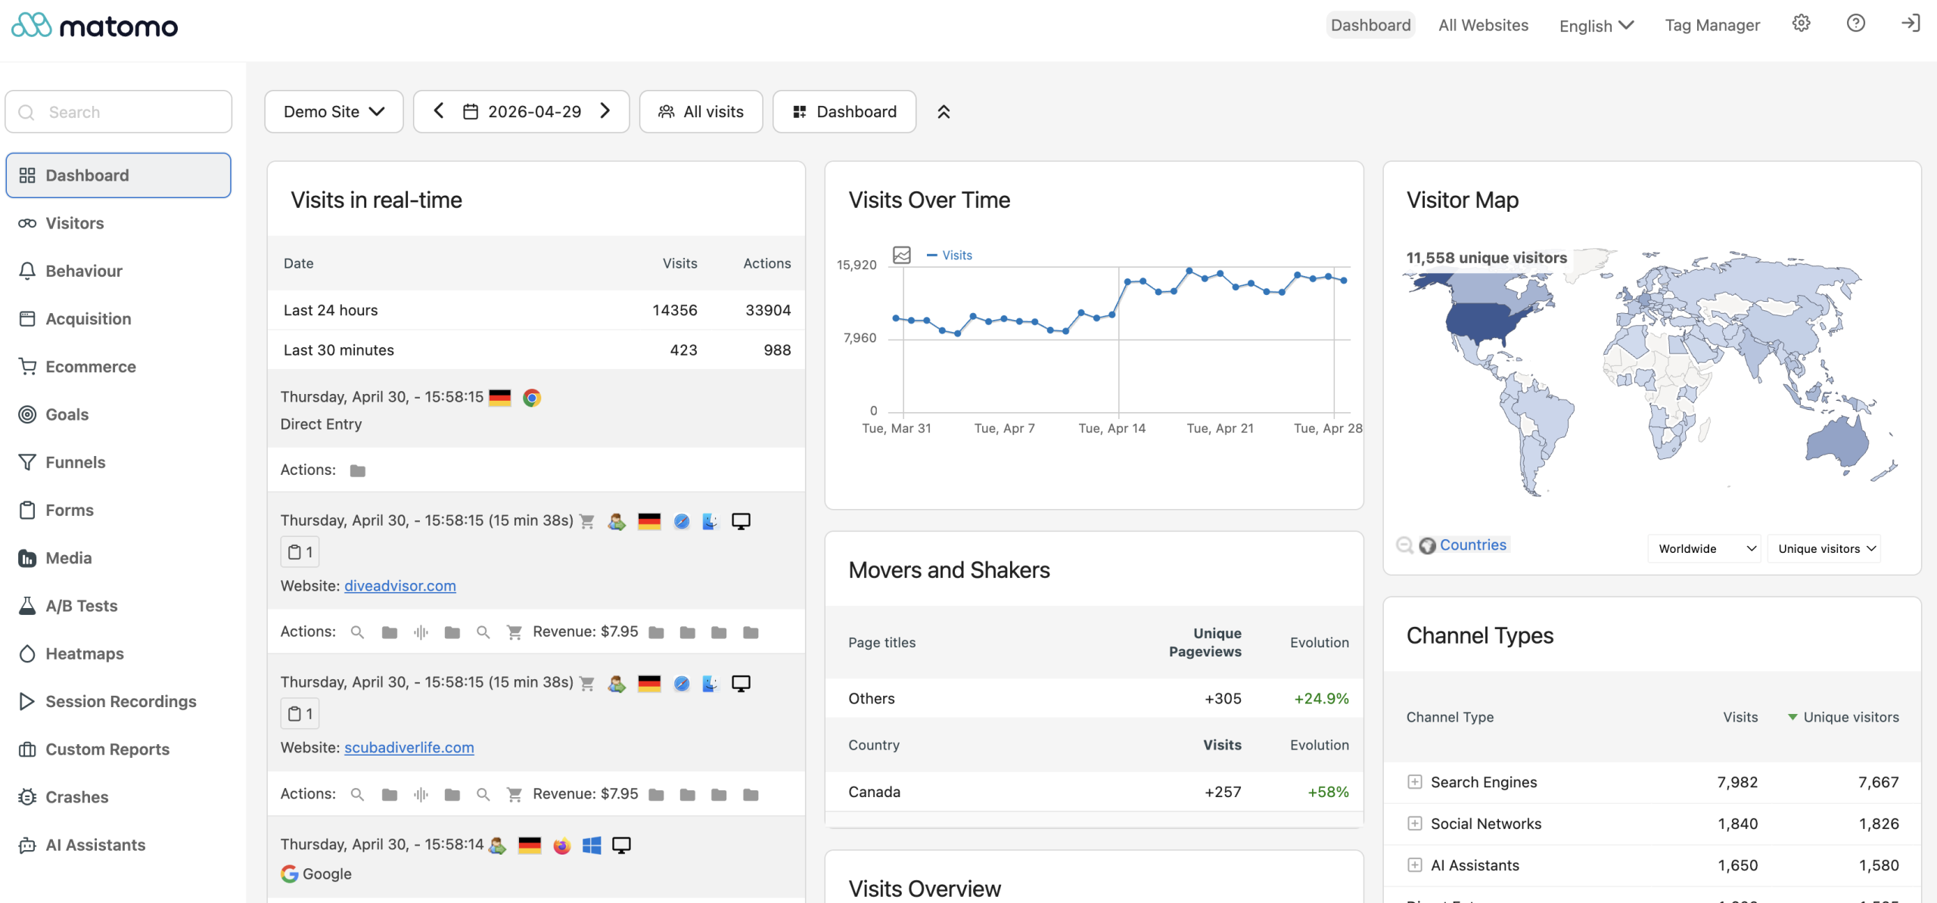Open Visitors in the sidebar
Screen dimensions: 1937x903
point(119,223)
